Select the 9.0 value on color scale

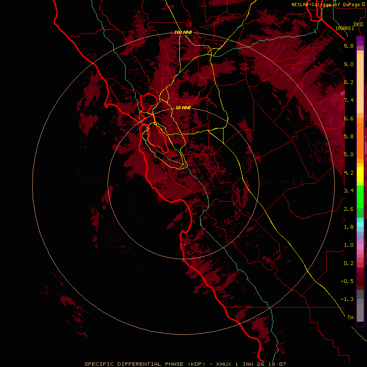pyautogui.click(x=349, y=64)
